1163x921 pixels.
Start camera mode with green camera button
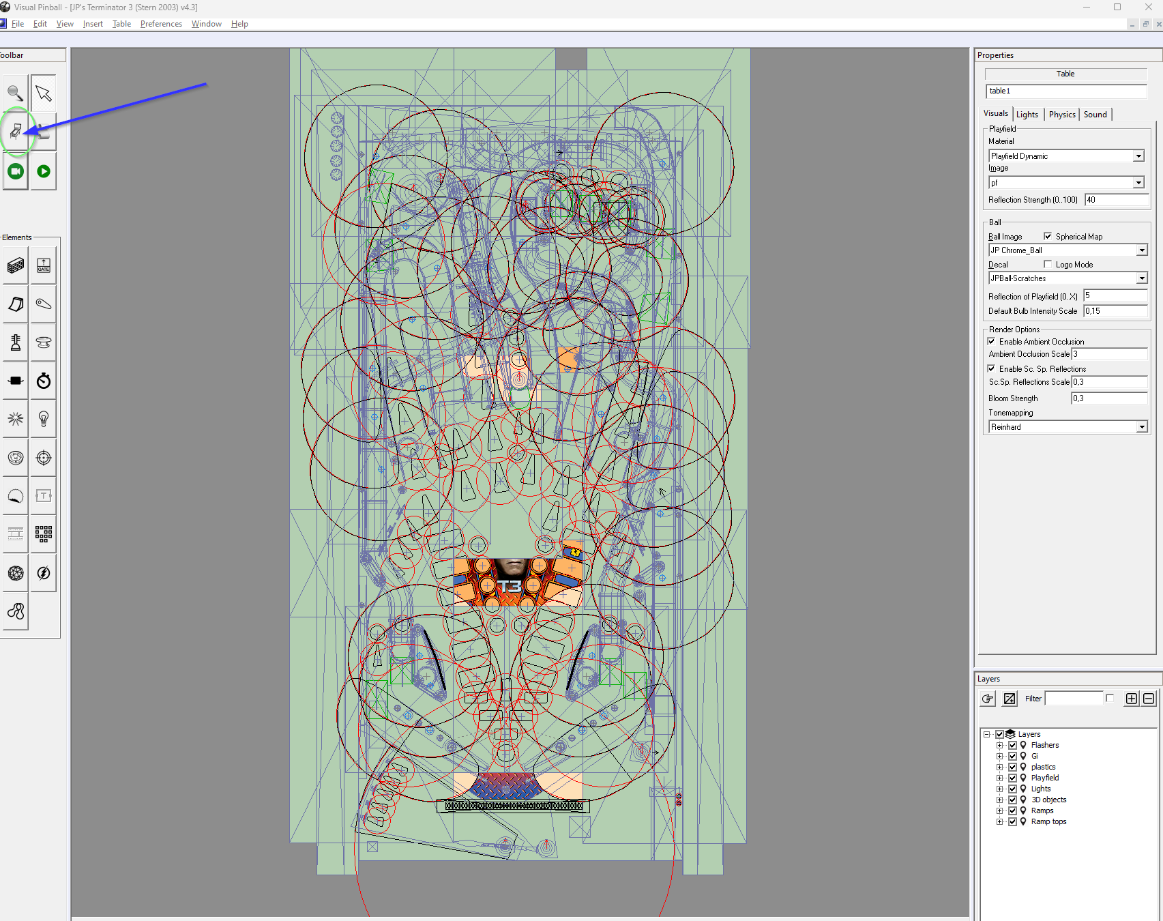click(15, 172)
